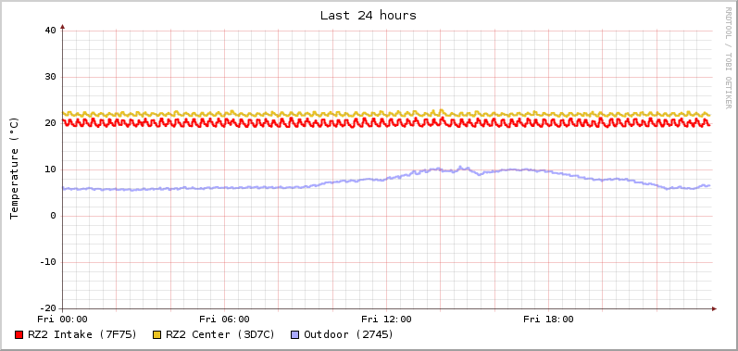Click the Fri 00:00 time axis label

63,320
